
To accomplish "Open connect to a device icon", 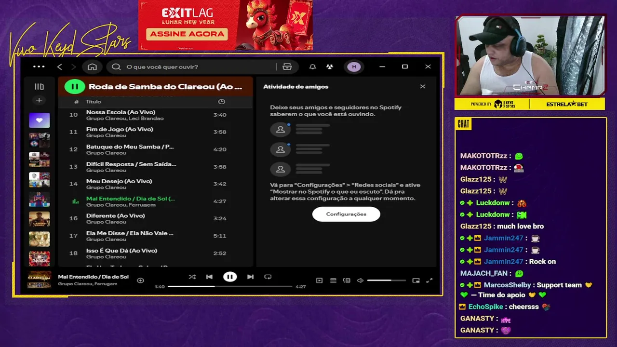I will (x=347, y=280).
